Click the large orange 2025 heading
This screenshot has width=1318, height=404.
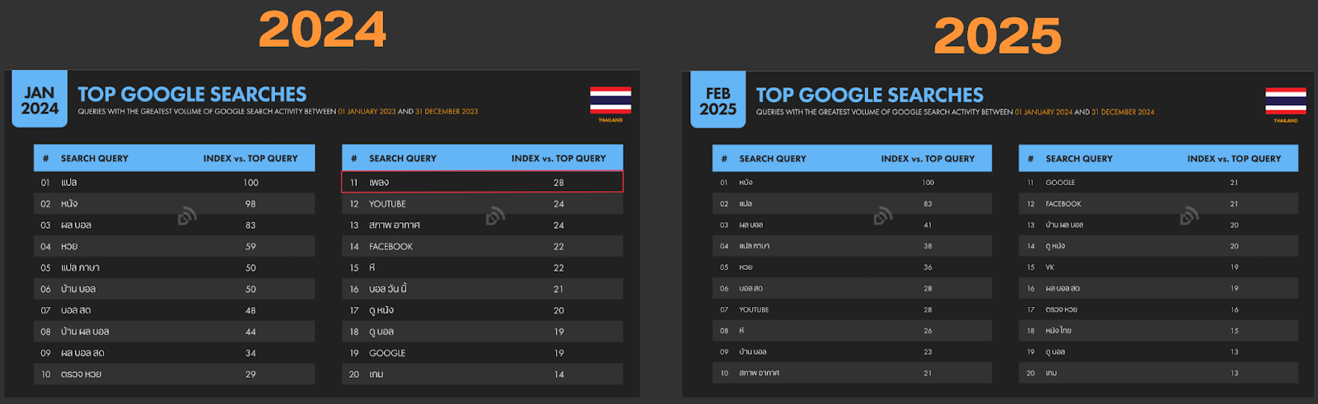tap(998, 36)
